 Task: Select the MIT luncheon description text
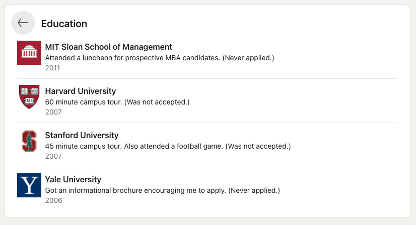160,58
